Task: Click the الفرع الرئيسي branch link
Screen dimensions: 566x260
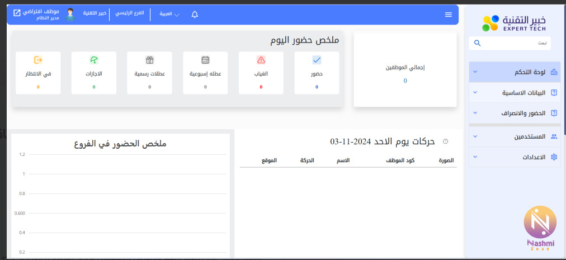Action: click(130, 13)
